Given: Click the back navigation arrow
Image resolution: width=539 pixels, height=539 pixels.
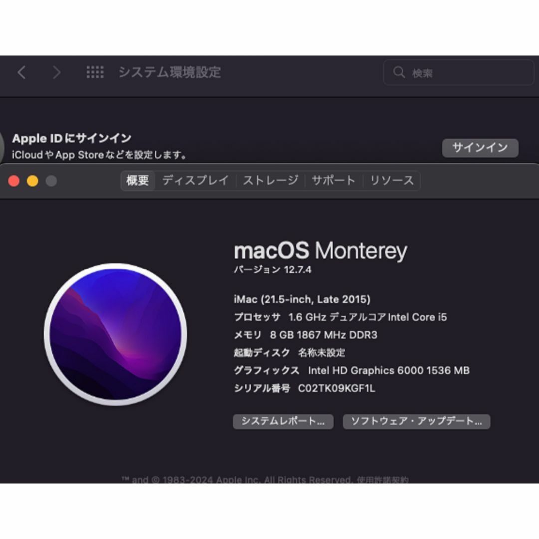Looking at the screenshot, I should [x=22, y=72].
